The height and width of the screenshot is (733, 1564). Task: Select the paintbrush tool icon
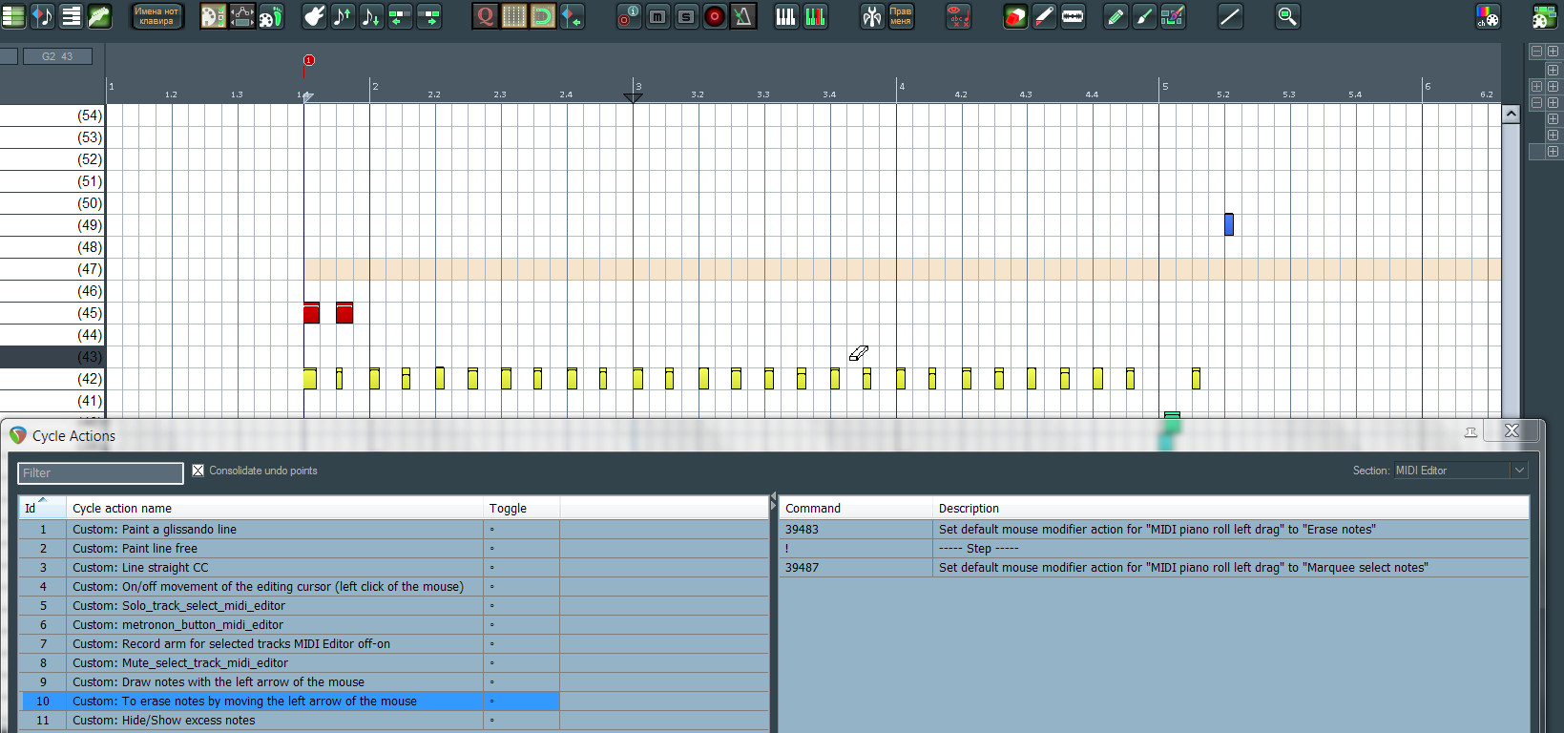coord(1144,16)
